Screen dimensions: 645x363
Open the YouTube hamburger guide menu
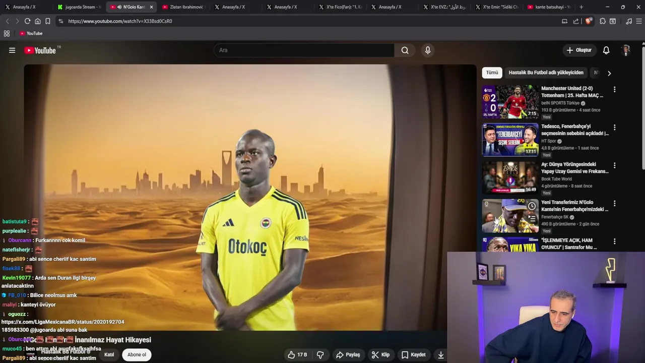tap(12, 50)
